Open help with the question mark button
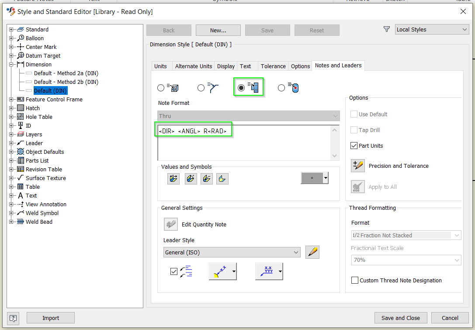Image resolution: width=475 pixels, height=330 pixels. pos(13,318)
